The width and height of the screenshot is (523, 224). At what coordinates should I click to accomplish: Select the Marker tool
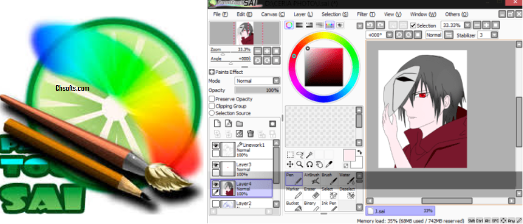(x=294, y=193)
